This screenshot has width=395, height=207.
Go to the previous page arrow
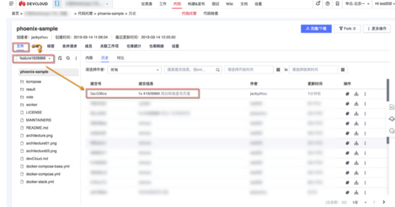pyautogui.click(x=374, y=202)
